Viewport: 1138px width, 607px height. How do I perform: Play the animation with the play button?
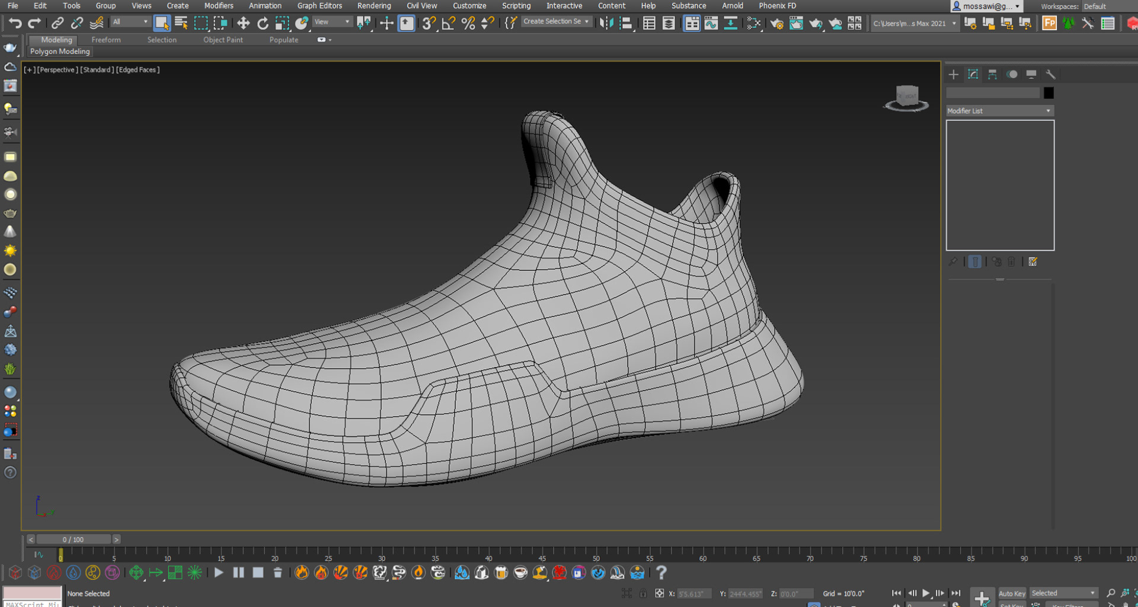tap(926, 592)
